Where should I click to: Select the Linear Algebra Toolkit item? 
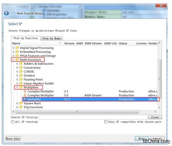39,83
